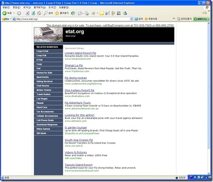Click the History clock icon

73,13
